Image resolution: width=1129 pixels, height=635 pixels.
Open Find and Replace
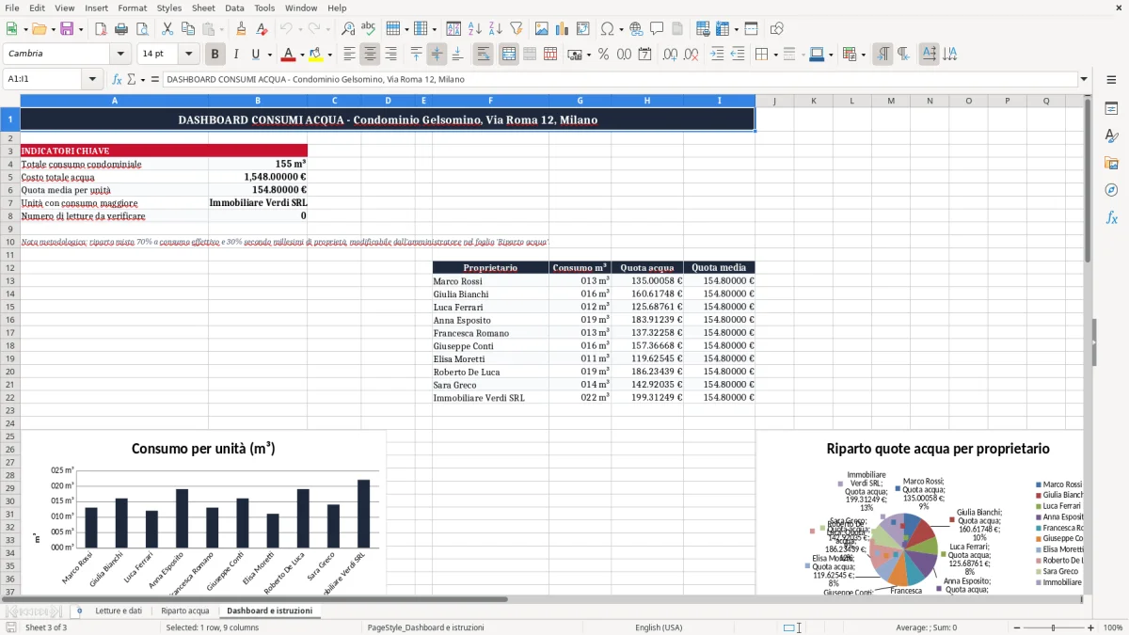(x=348, y=29)
